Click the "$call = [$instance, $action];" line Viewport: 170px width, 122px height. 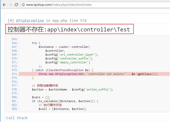tap(63, 109)
